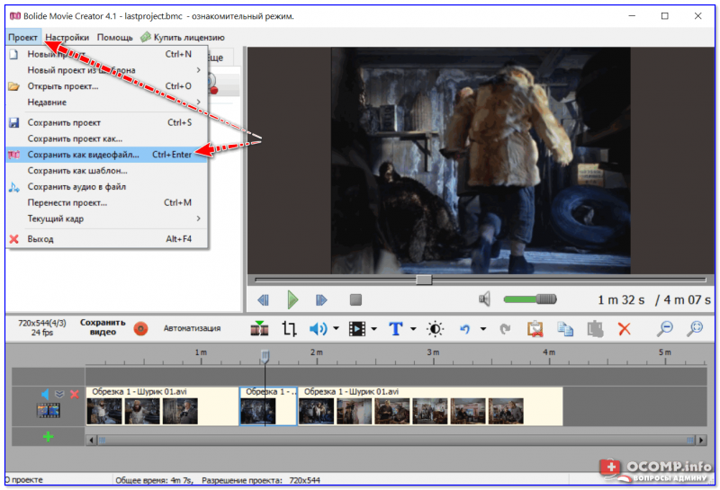
Task: Mute the preview with speaker icon
Action: click(484, 299)
